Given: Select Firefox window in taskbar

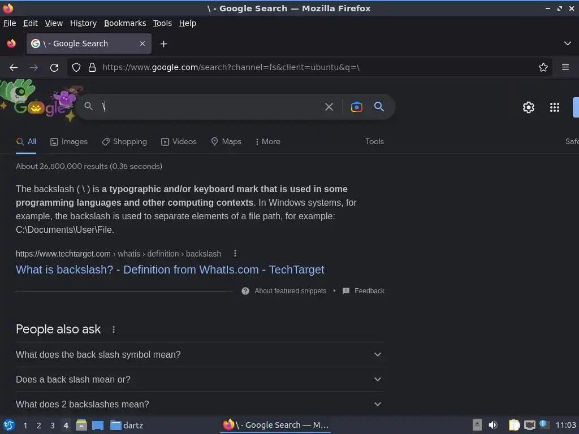Looking at the screenshot, I should pyautogui.click(x=275, y=425).
